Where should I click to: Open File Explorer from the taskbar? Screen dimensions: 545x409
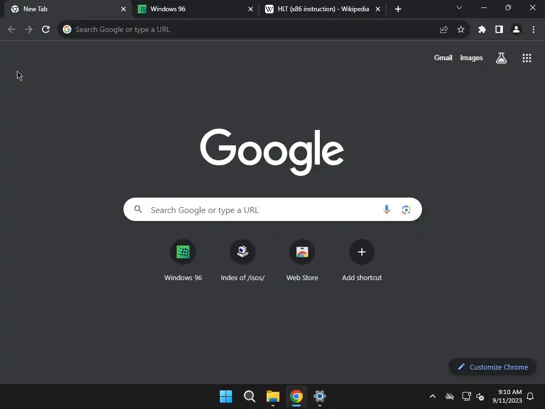point(273,396)
